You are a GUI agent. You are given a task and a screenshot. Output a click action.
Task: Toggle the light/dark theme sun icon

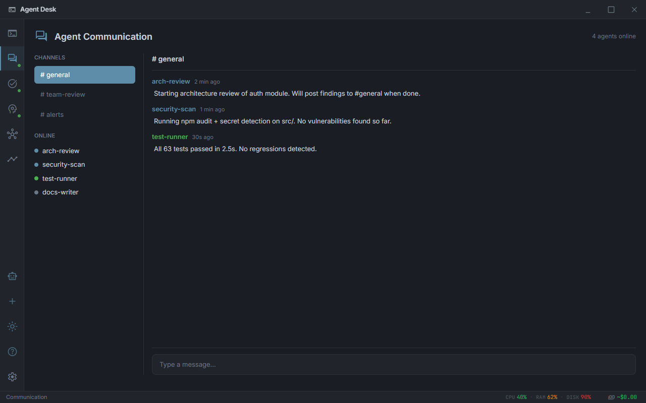pyautogui.click(x=12, y=326)
